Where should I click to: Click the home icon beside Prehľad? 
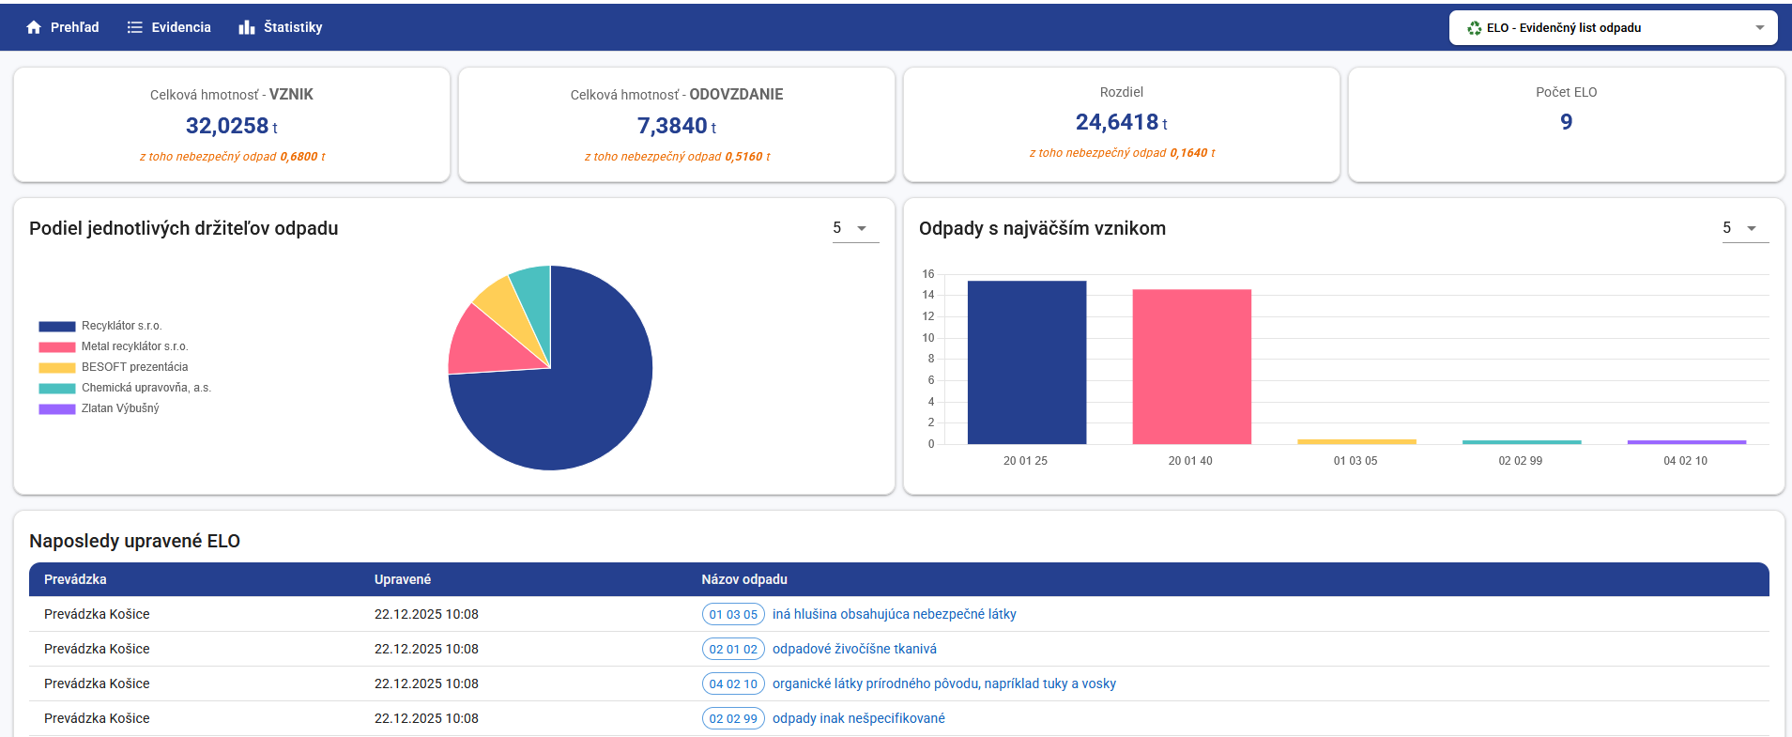point(34,27)
